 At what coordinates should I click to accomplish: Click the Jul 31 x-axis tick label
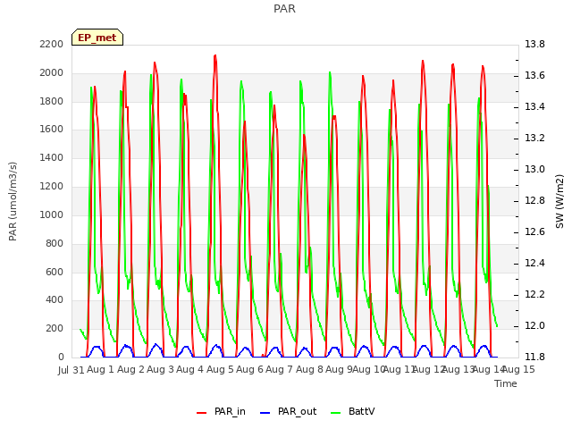coord(71,370)
